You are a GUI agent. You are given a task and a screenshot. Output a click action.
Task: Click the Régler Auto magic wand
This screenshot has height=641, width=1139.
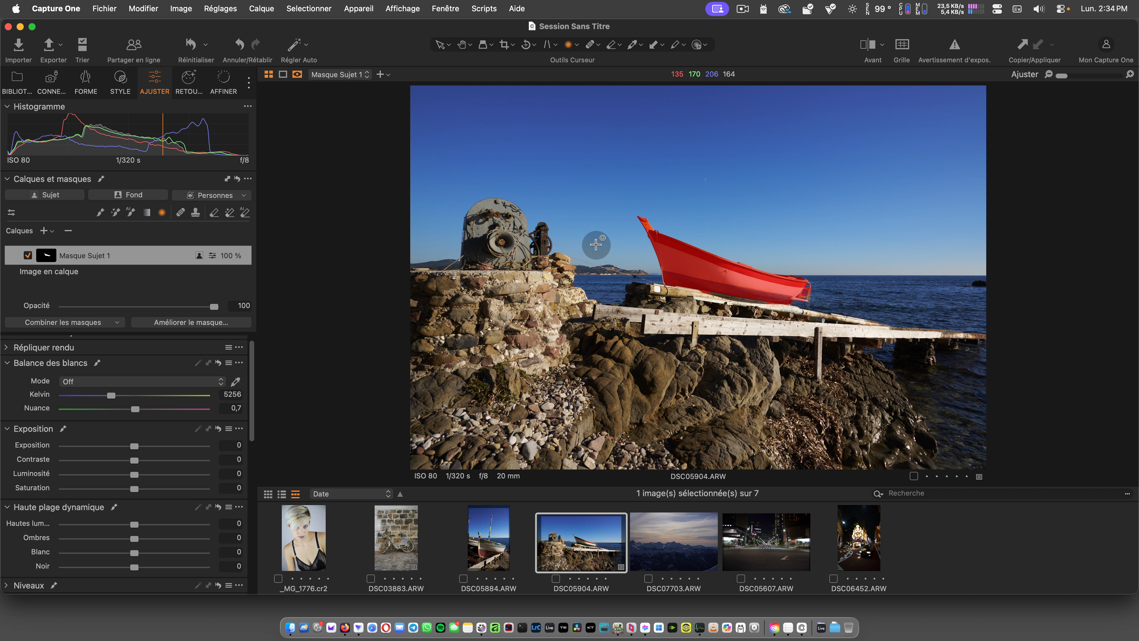pos(294,45)
